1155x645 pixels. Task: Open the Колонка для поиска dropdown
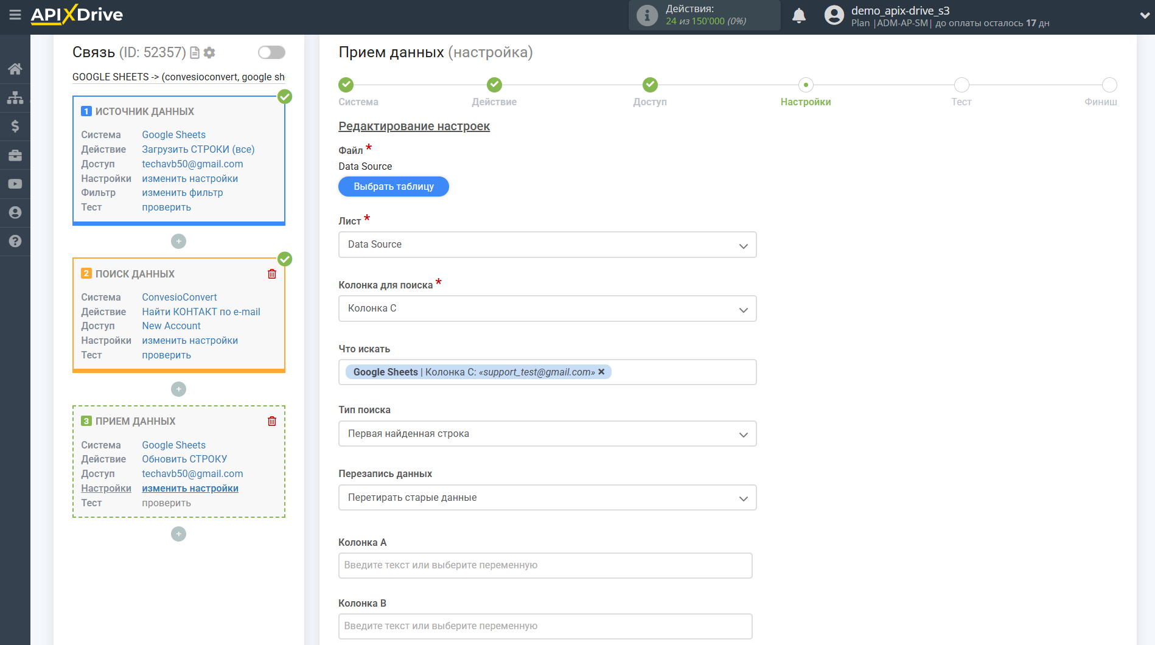click(x=547, y=309)
